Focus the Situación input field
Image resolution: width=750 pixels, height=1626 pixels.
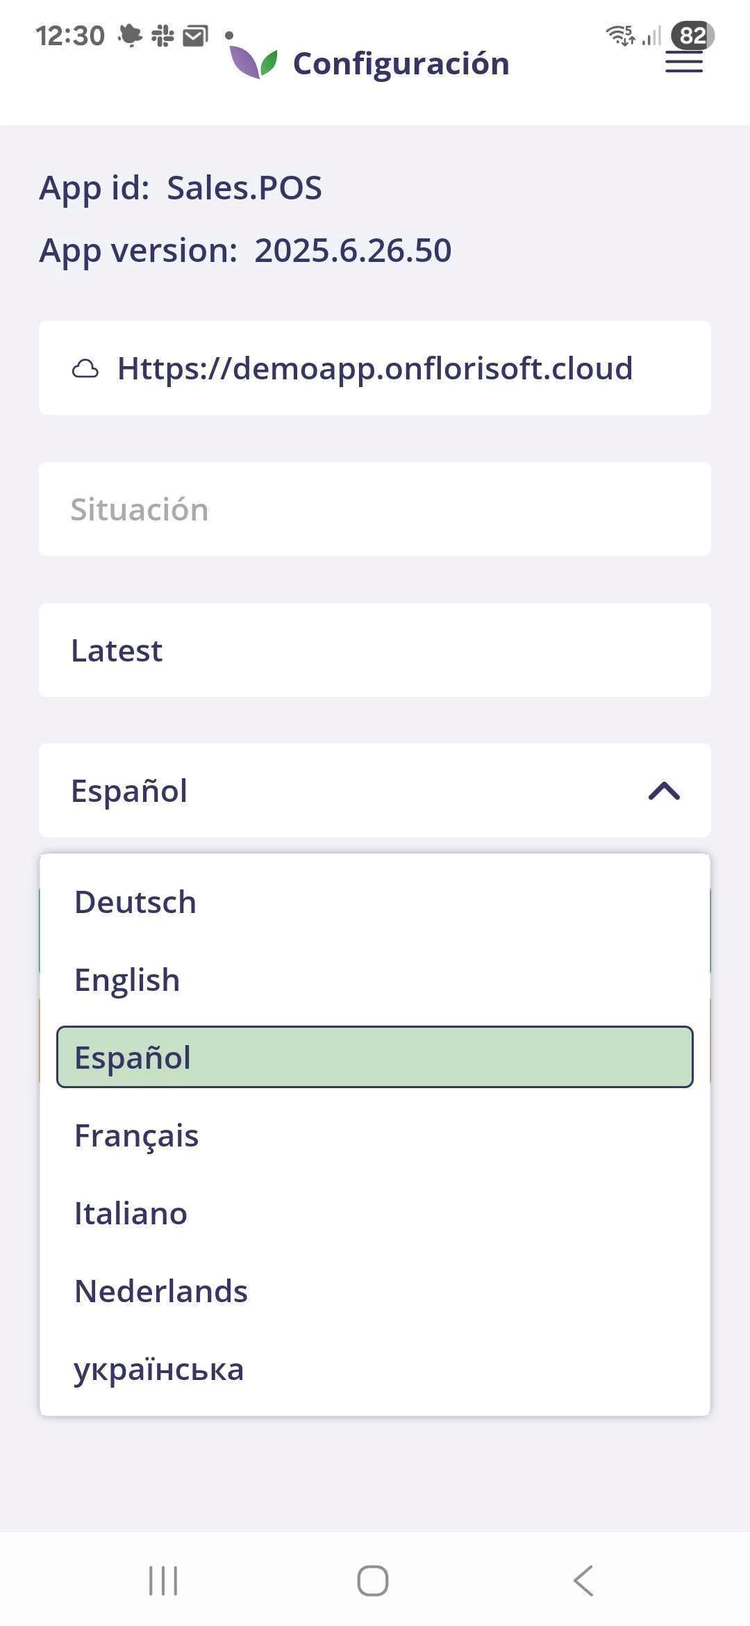pyautogui.click(x=375, y=509)
